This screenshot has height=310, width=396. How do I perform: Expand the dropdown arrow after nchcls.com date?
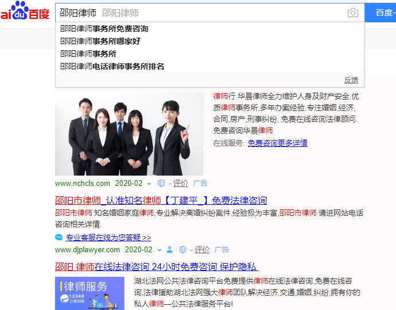point(150,184)
